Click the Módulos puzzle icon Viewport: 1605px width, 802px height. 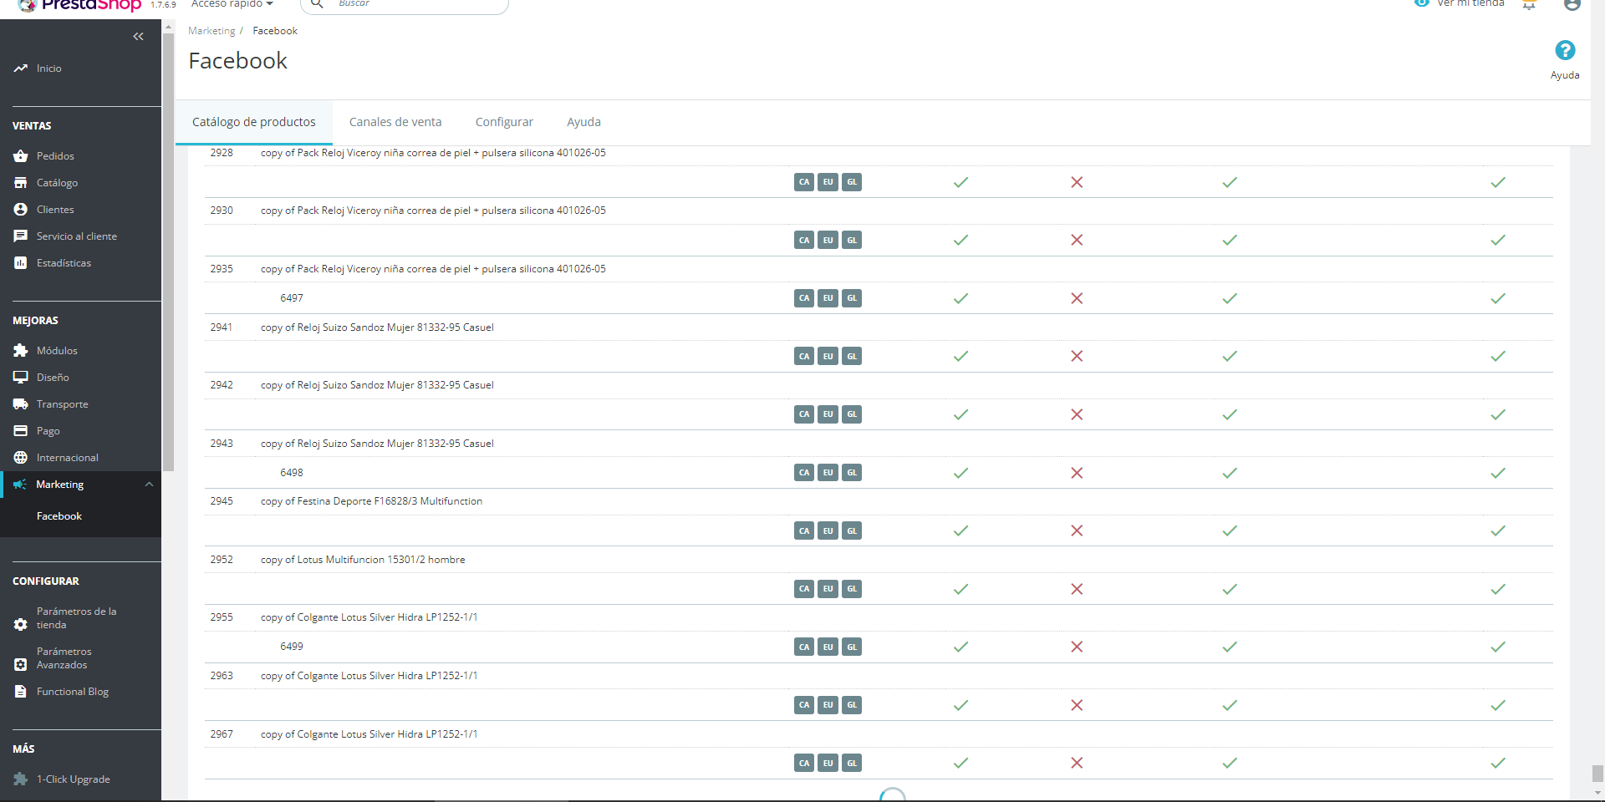[x=21, y=351]
